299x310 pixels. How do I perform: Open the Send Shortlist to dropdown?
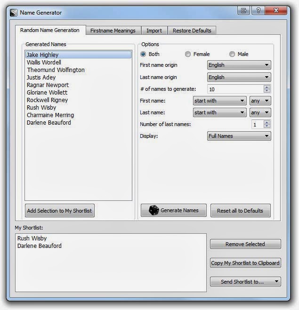tap(245, 281)
